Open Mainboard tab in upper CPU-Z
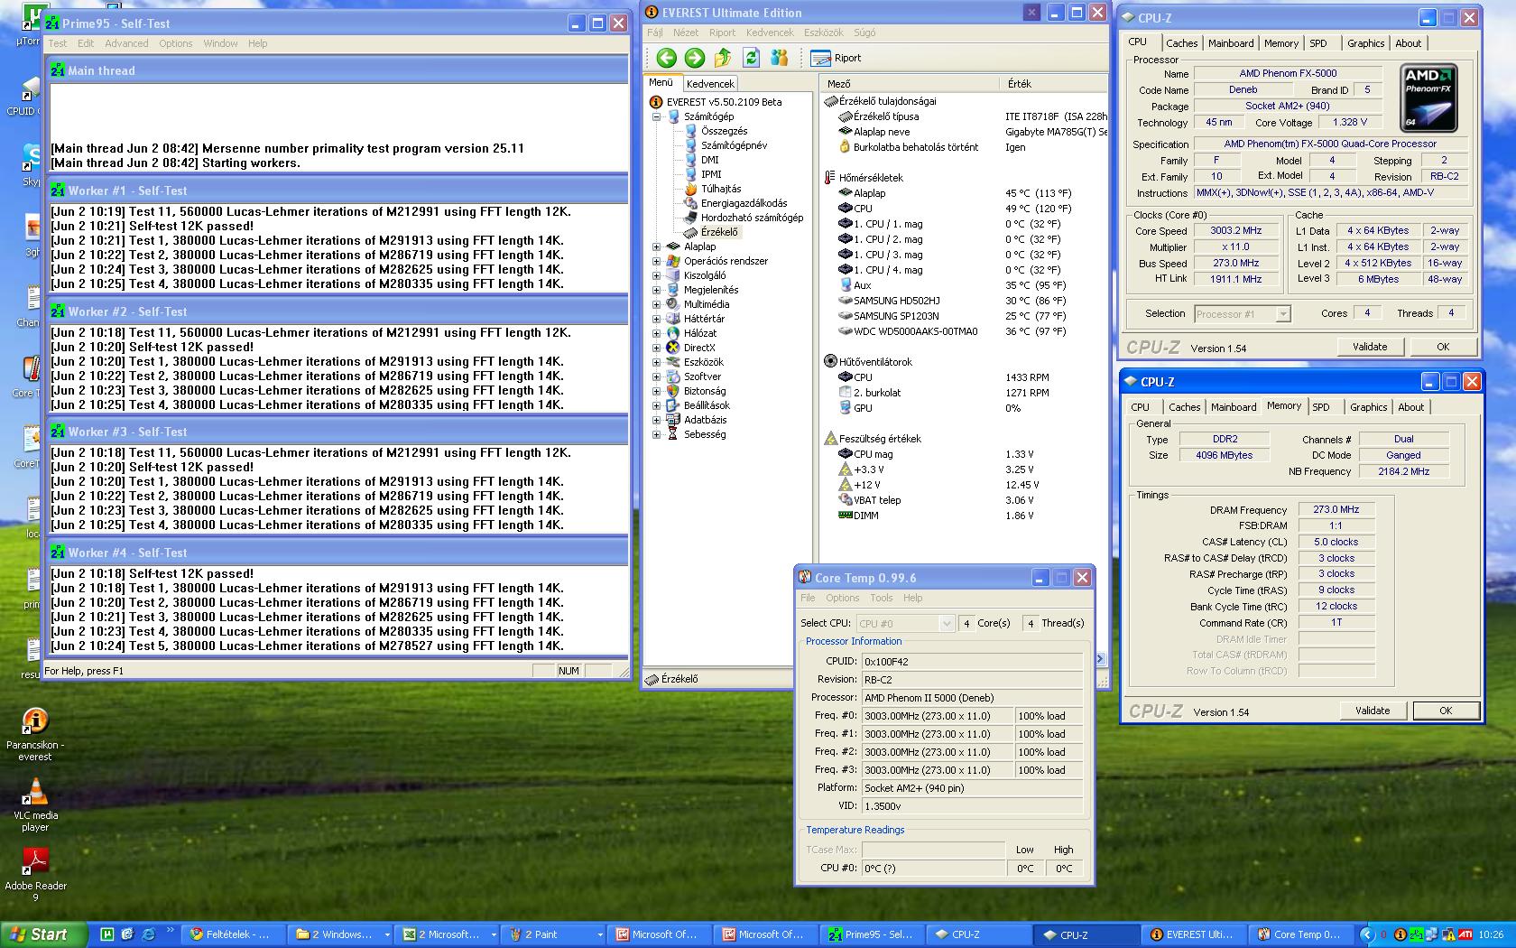 click(1231, 43)
